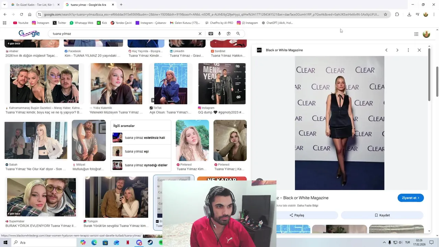
Task: Select related search tuana yılmaz estetiksiz hali
Action: pos(141,138)
